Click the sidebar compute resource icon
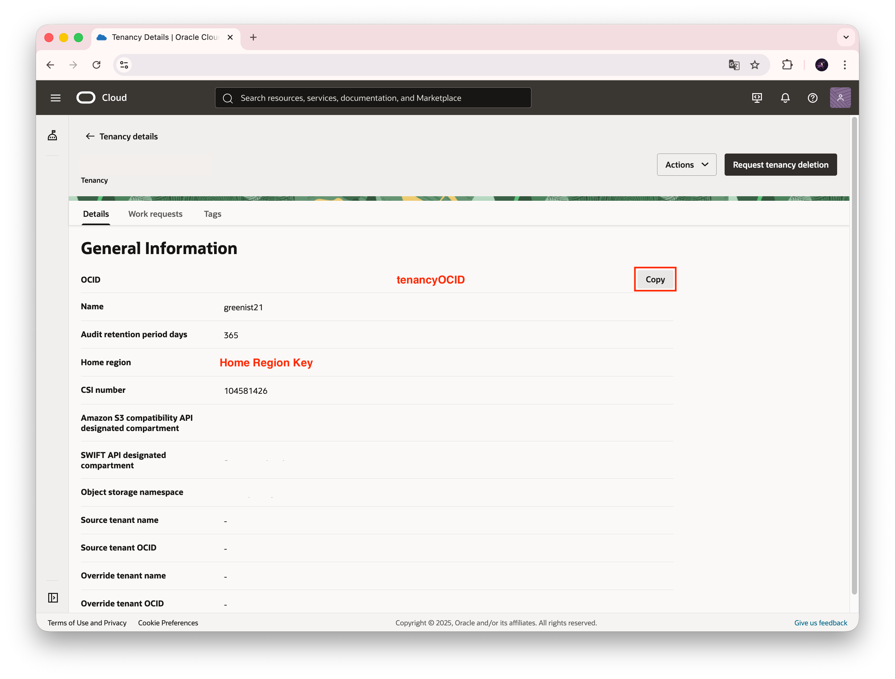Image resolution: width=895 pixels, height=679 pixels. [53, 136]
